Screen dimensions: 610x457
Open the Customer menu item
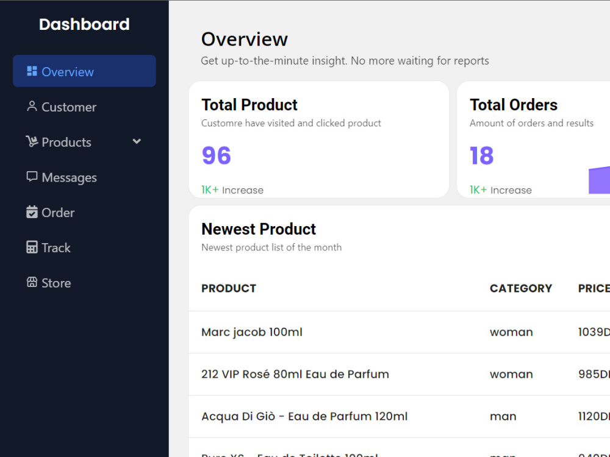(84, 107)
